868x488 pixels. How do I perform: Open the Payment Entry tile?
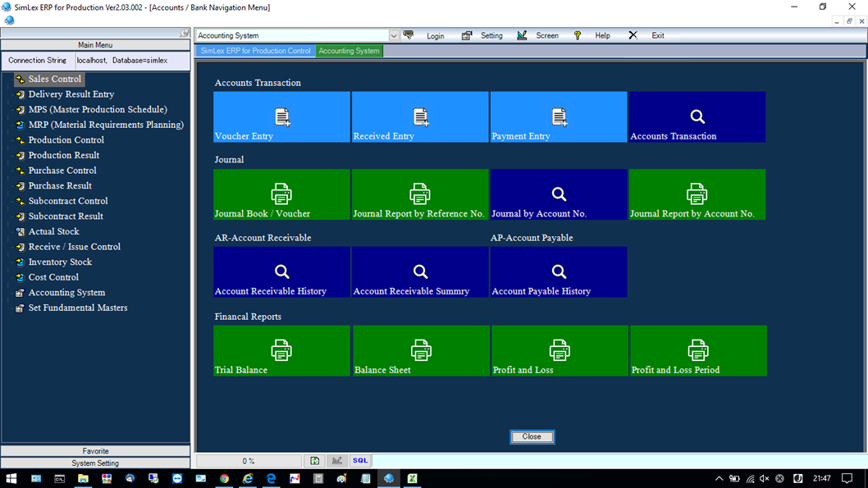coord(559,116)
